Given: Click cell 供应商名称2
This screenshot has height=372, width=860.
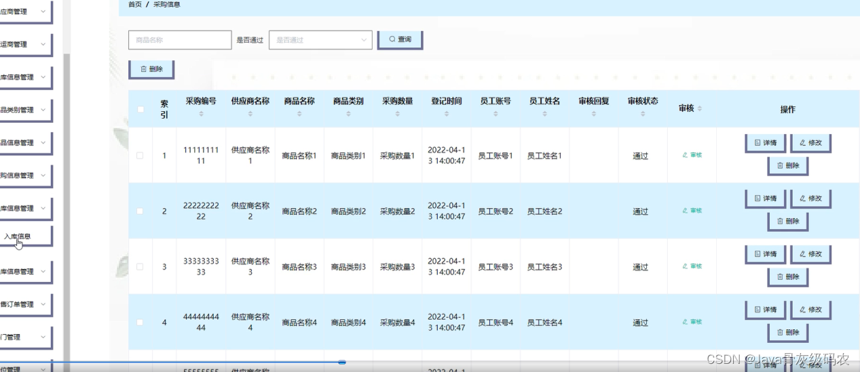Looking at the screenshot, I should [250, 211].
